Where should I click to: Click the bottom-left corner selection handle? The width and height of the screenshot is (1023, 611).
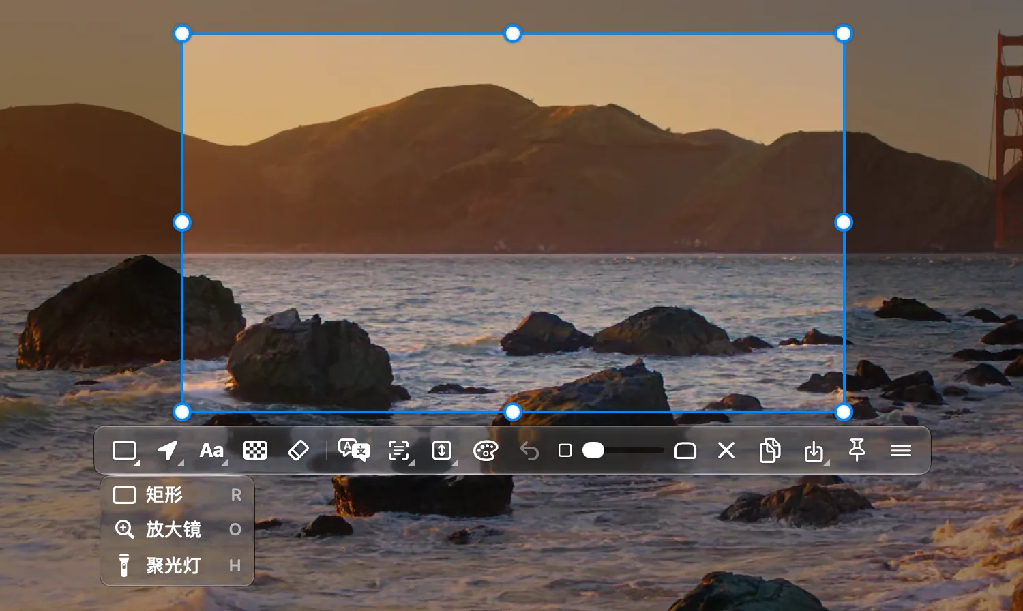click(182, 412)
